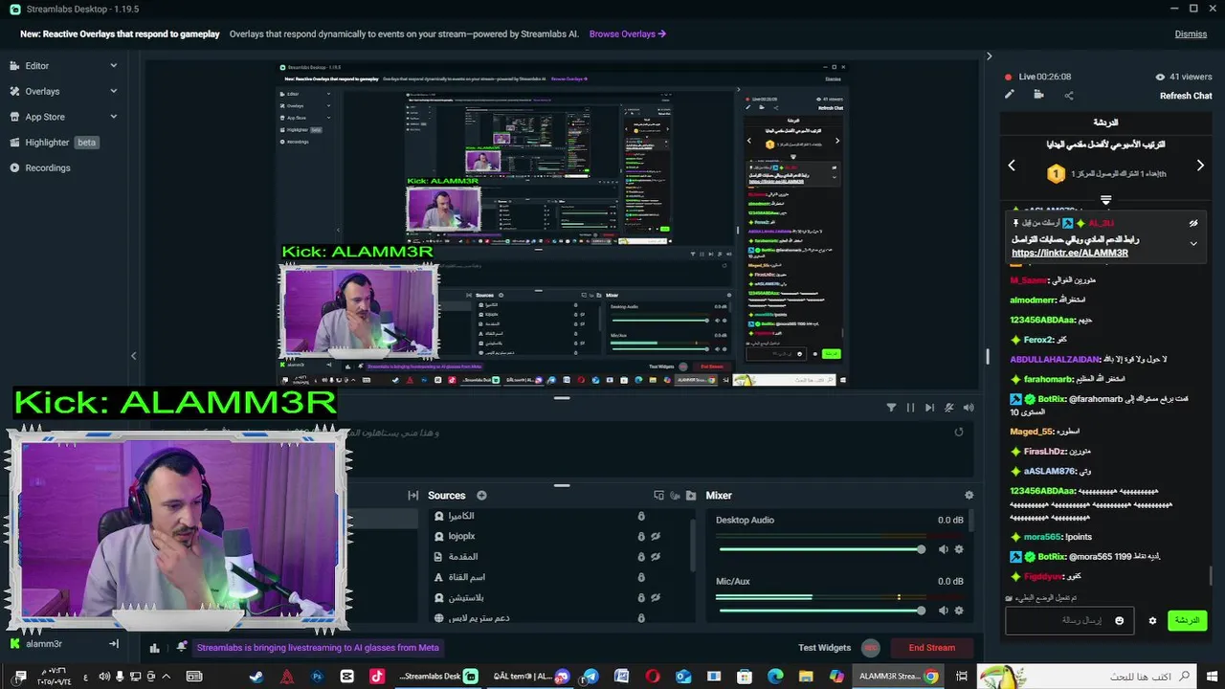Open performance stats bar-chart icon
This screenshot has width=1225, height=689.
(154, 648)
